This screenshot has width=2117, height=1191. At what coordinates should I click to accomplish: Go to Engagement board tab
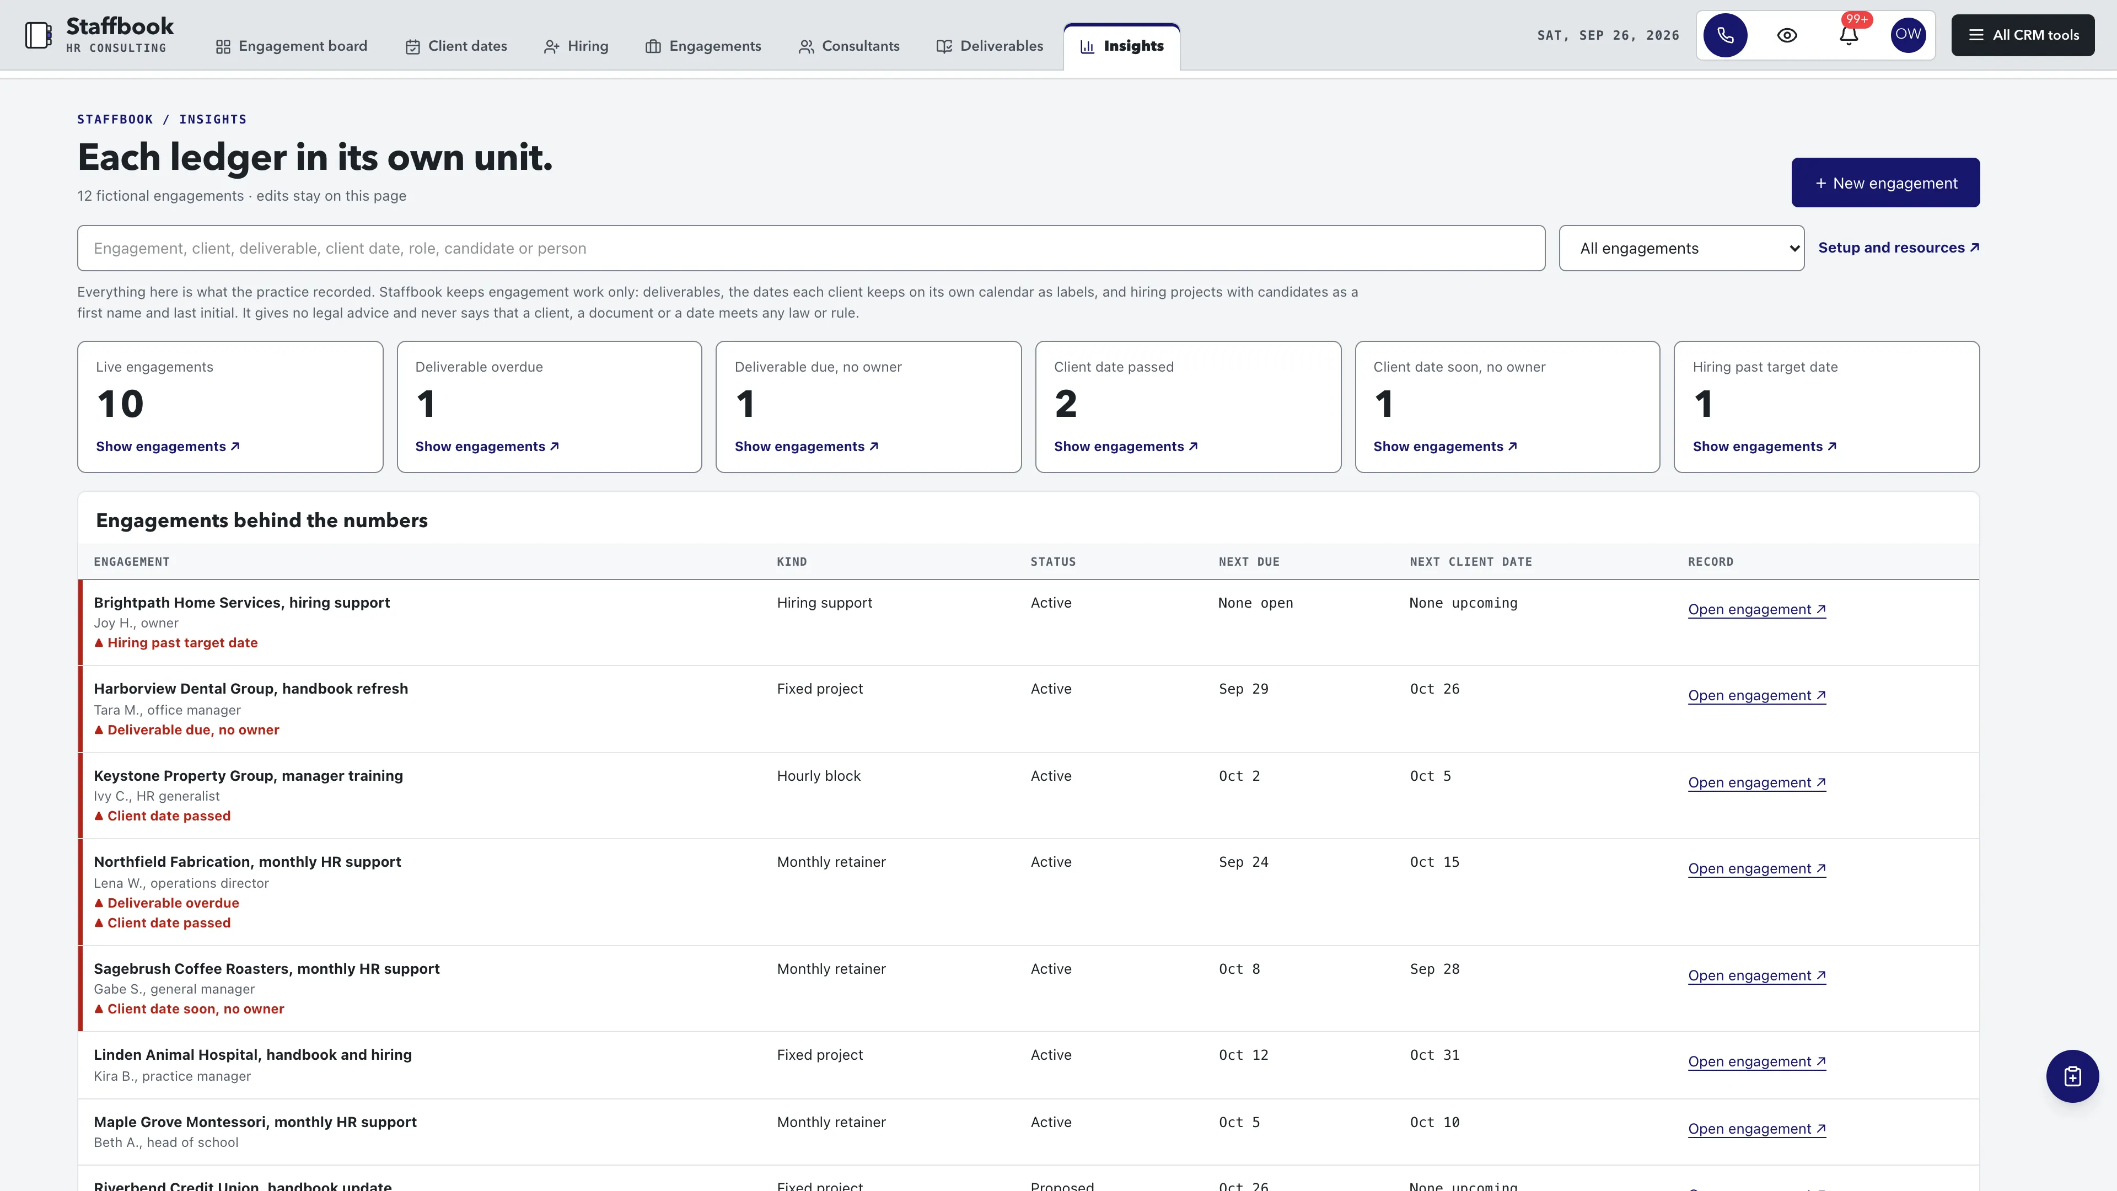click(x=292, y=46)
